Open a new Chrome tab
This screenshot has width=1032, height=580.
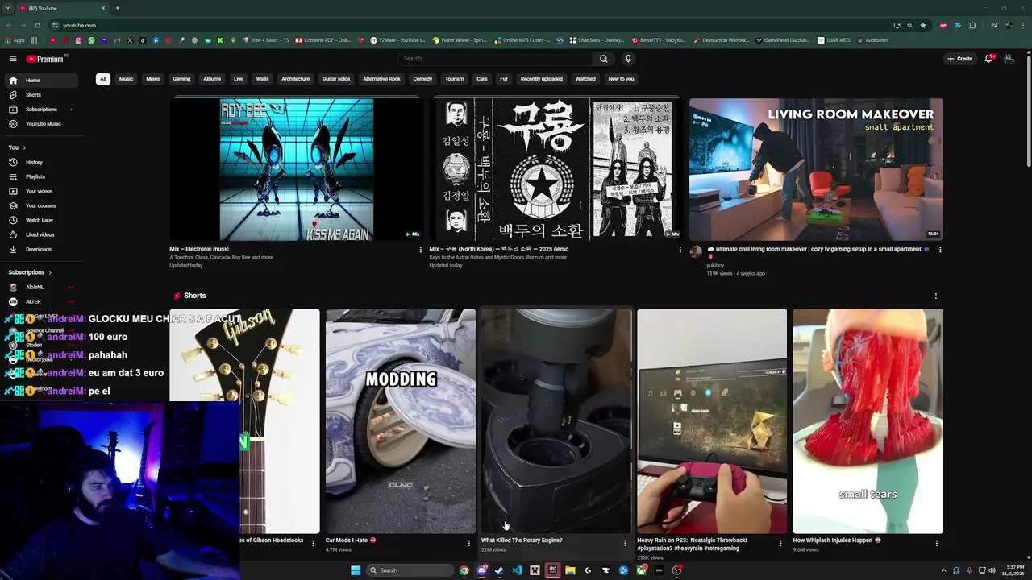coord(117,8)
